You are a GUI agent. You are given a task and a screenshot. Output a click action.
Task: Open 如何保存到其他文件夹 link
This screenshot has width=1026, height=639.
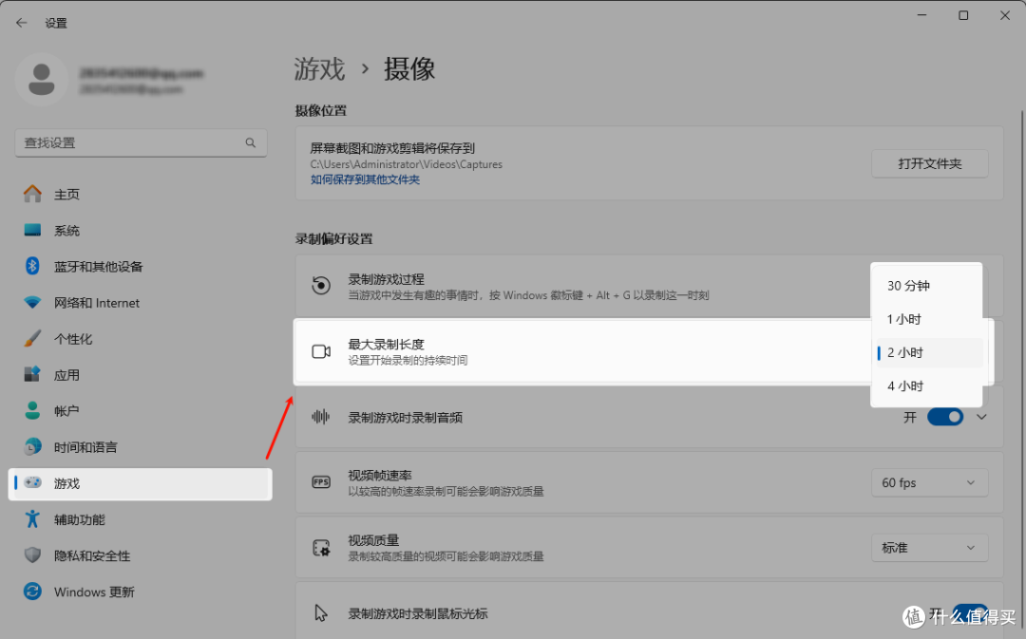tap(365, 179)
